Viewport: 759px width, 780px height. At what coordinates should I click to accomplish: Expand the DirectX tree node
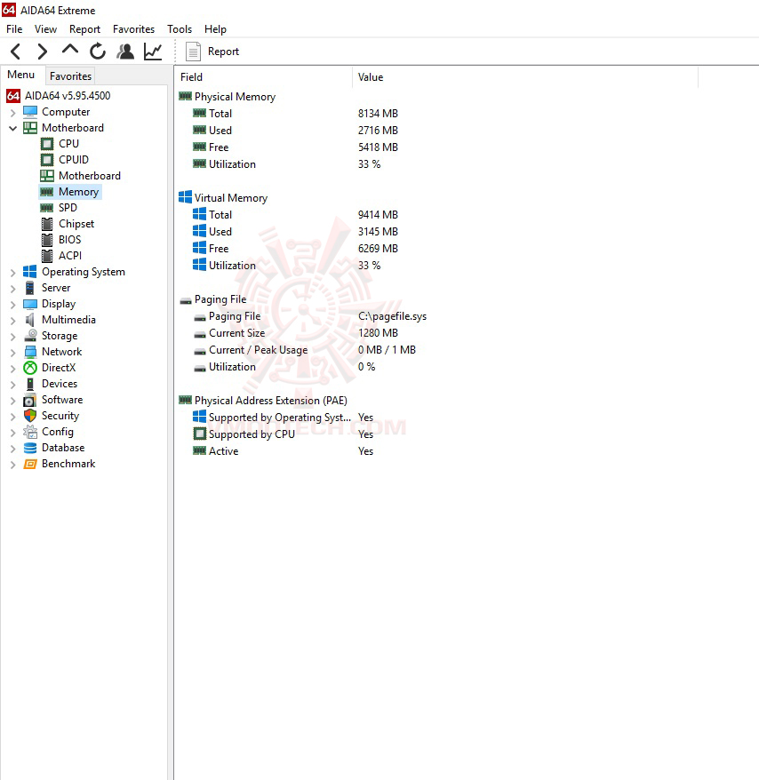13,369
